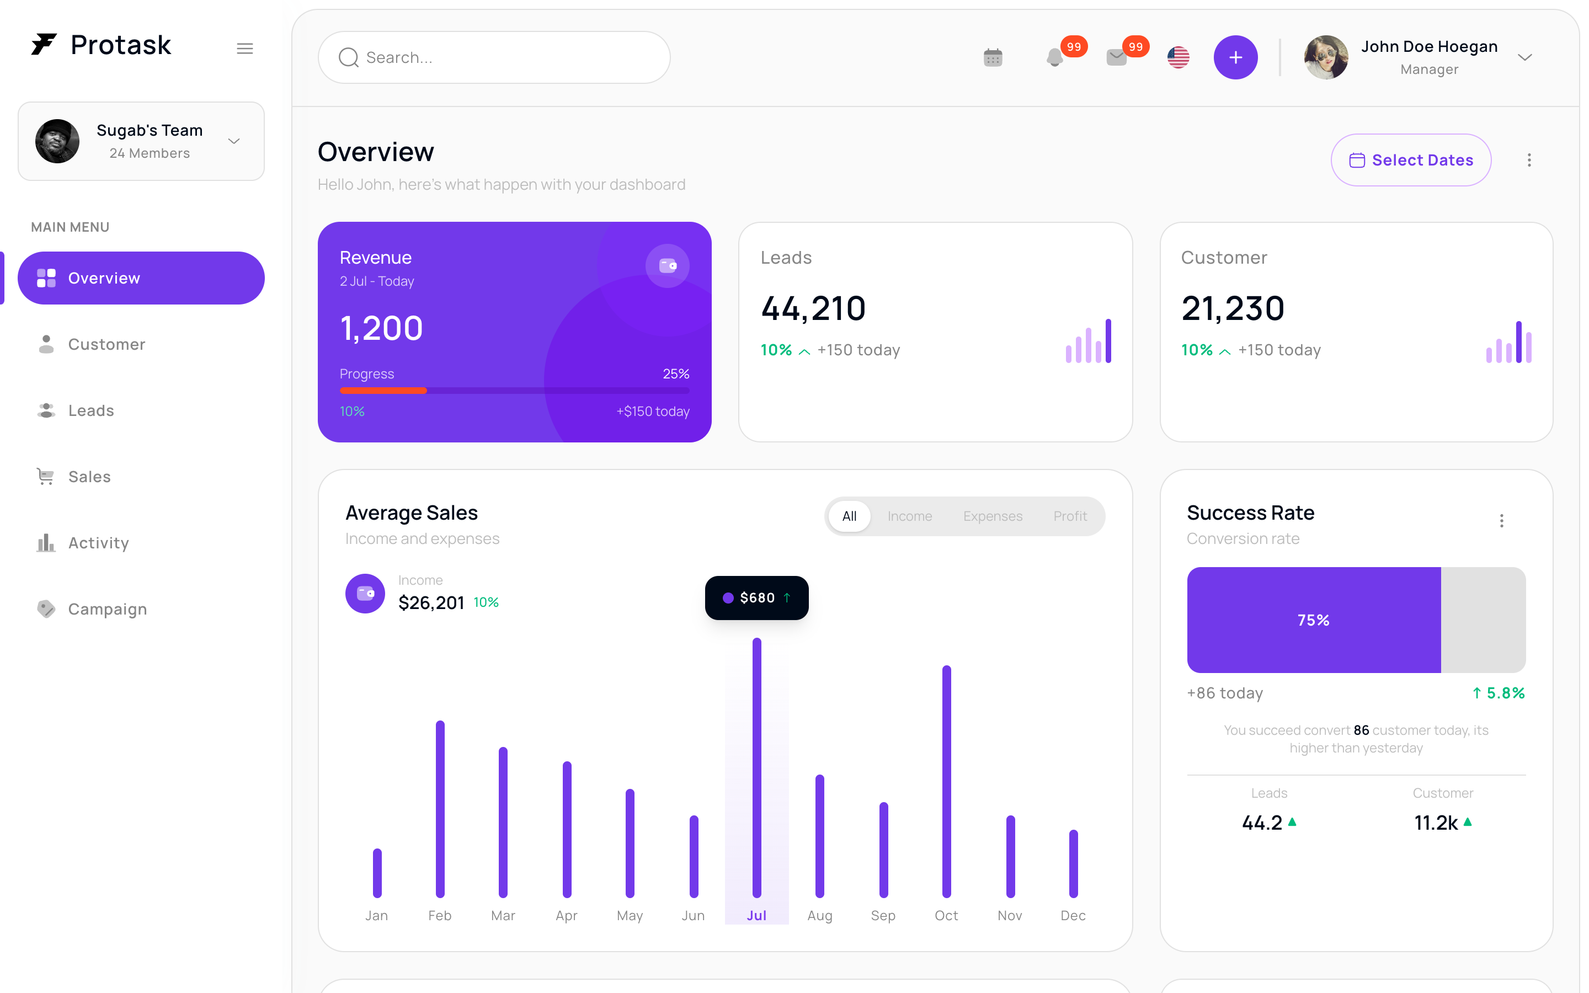Image resolution: width=1589 pixels, height=993 pixels.
Task: Switch to the Profit filter tab
Action: 1070,516
